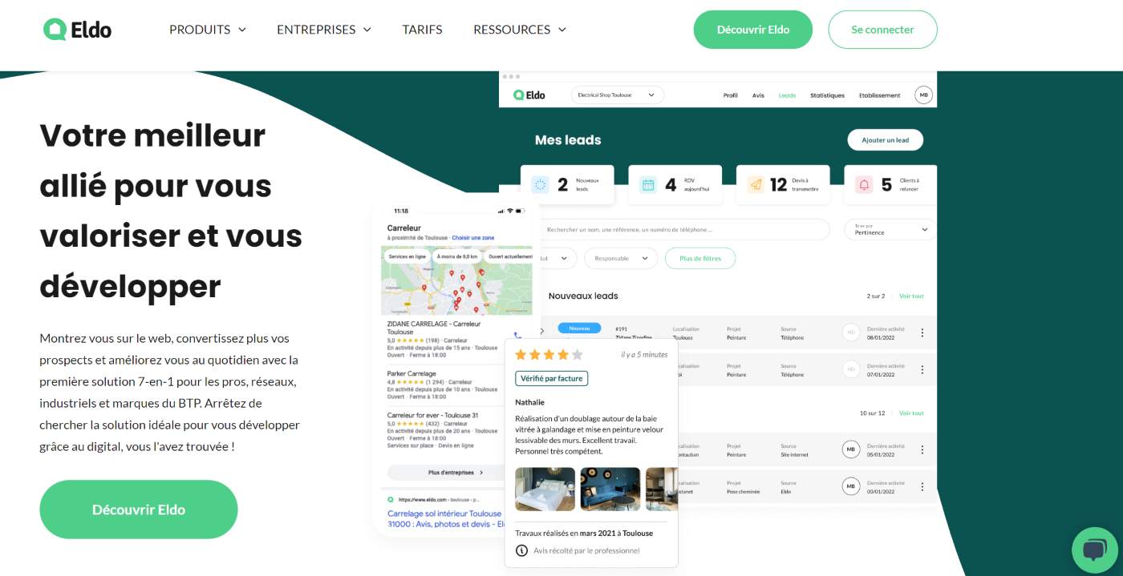1123x576 pixels.
Task: Expand the RESSOURCES menu
Action: coord(520,30)
